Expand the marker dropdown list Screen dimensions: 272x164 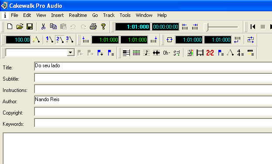point(71,52)
